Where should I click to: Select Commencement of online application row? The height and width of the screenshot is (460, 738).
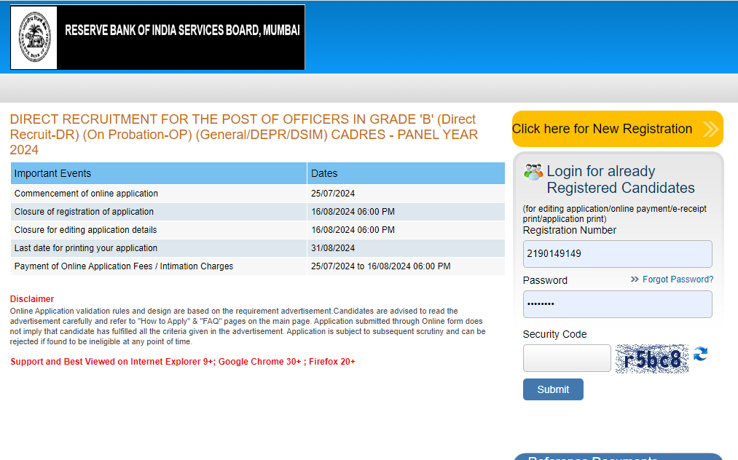coord(257,194)
